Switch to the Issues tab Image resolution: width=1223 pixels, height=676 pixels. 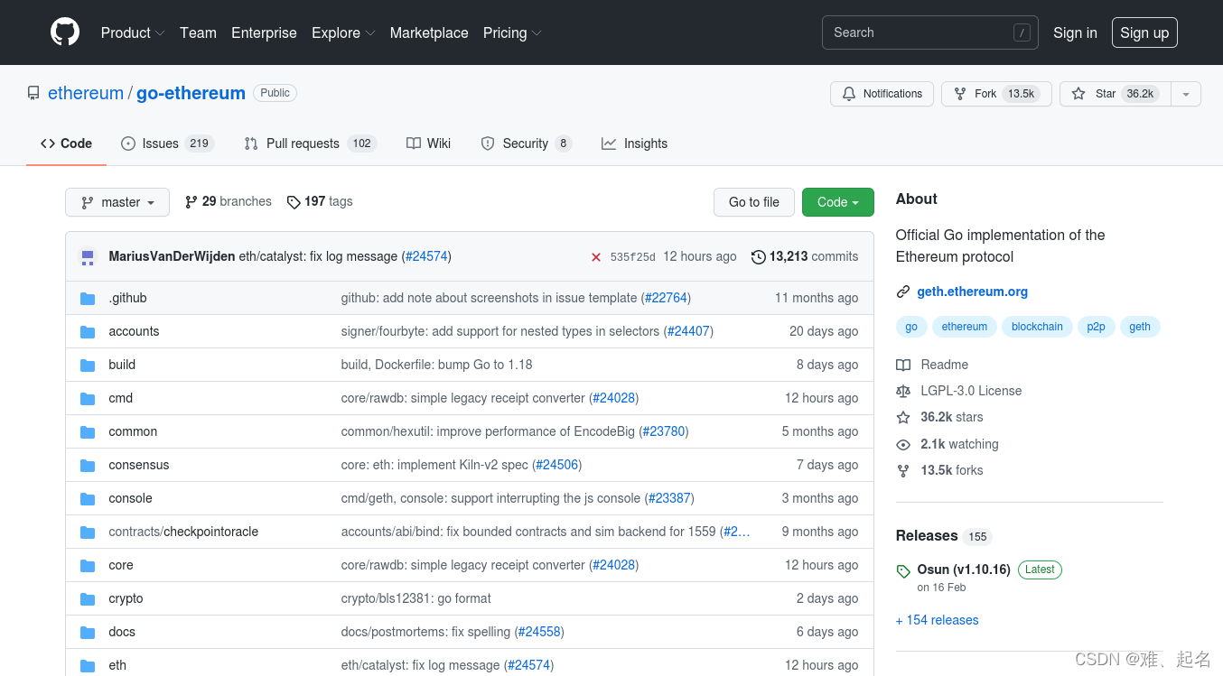[167, 144]
